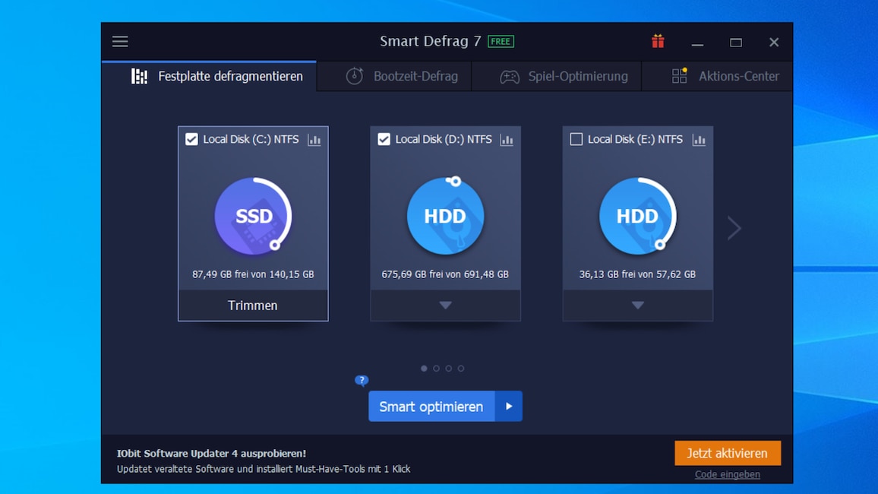Select third page indicator dot
The image size is (878, 494).
point(449,369)
